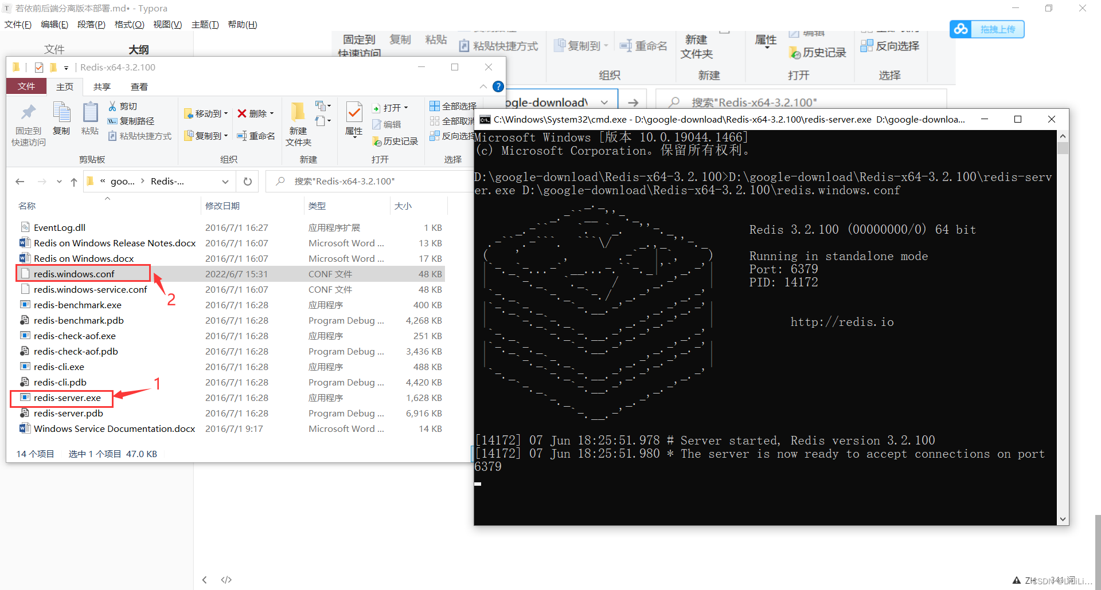Image resolution: width=1101 pixels, height=590 pixels.
Task: Toggle the Properties checkbox in Explorer quick access toolbar
Action: 39,68
